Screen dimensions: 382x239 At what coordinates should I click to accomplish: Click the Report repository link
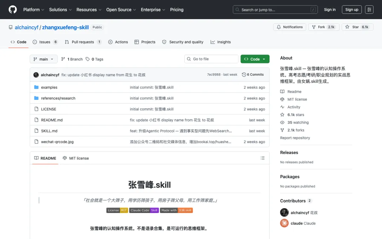pyautogui.click(x=295, y=138)
